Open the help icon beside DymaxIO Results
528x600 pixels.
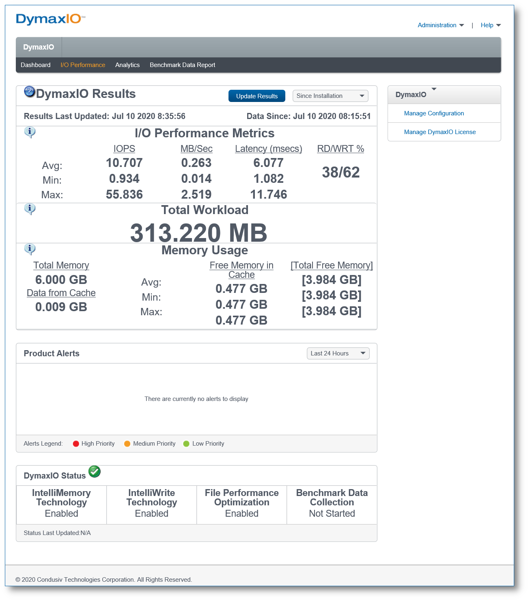30,92
